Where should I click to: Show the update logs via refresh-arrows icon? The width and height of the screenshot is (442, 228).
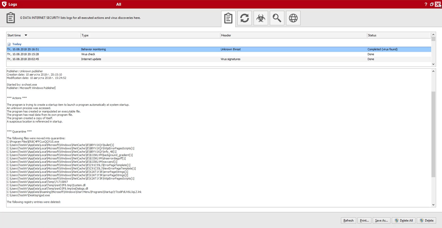[x=245, y=18]
